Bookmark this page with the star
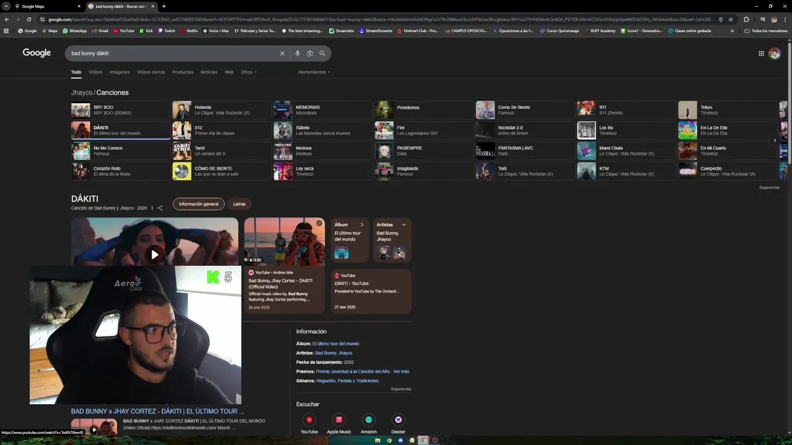The height and width of the screenshot is (445, 792). click(x=731, y=19)
